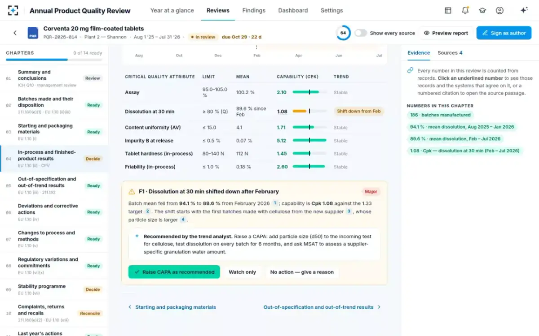Choose No action — give a reason
This screenshot has height=336, width=539.
302,272
